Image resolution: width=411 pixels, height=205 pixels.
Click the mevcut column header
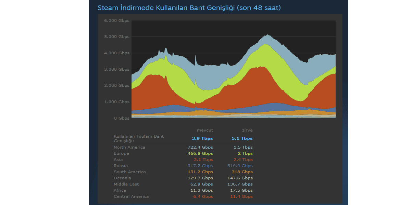[205, 130]
